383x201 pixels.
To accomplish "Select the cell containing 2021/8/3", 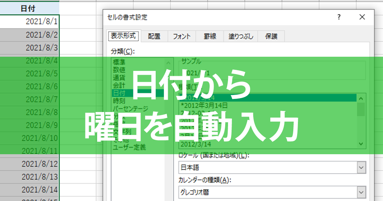I will pos(29,48).
